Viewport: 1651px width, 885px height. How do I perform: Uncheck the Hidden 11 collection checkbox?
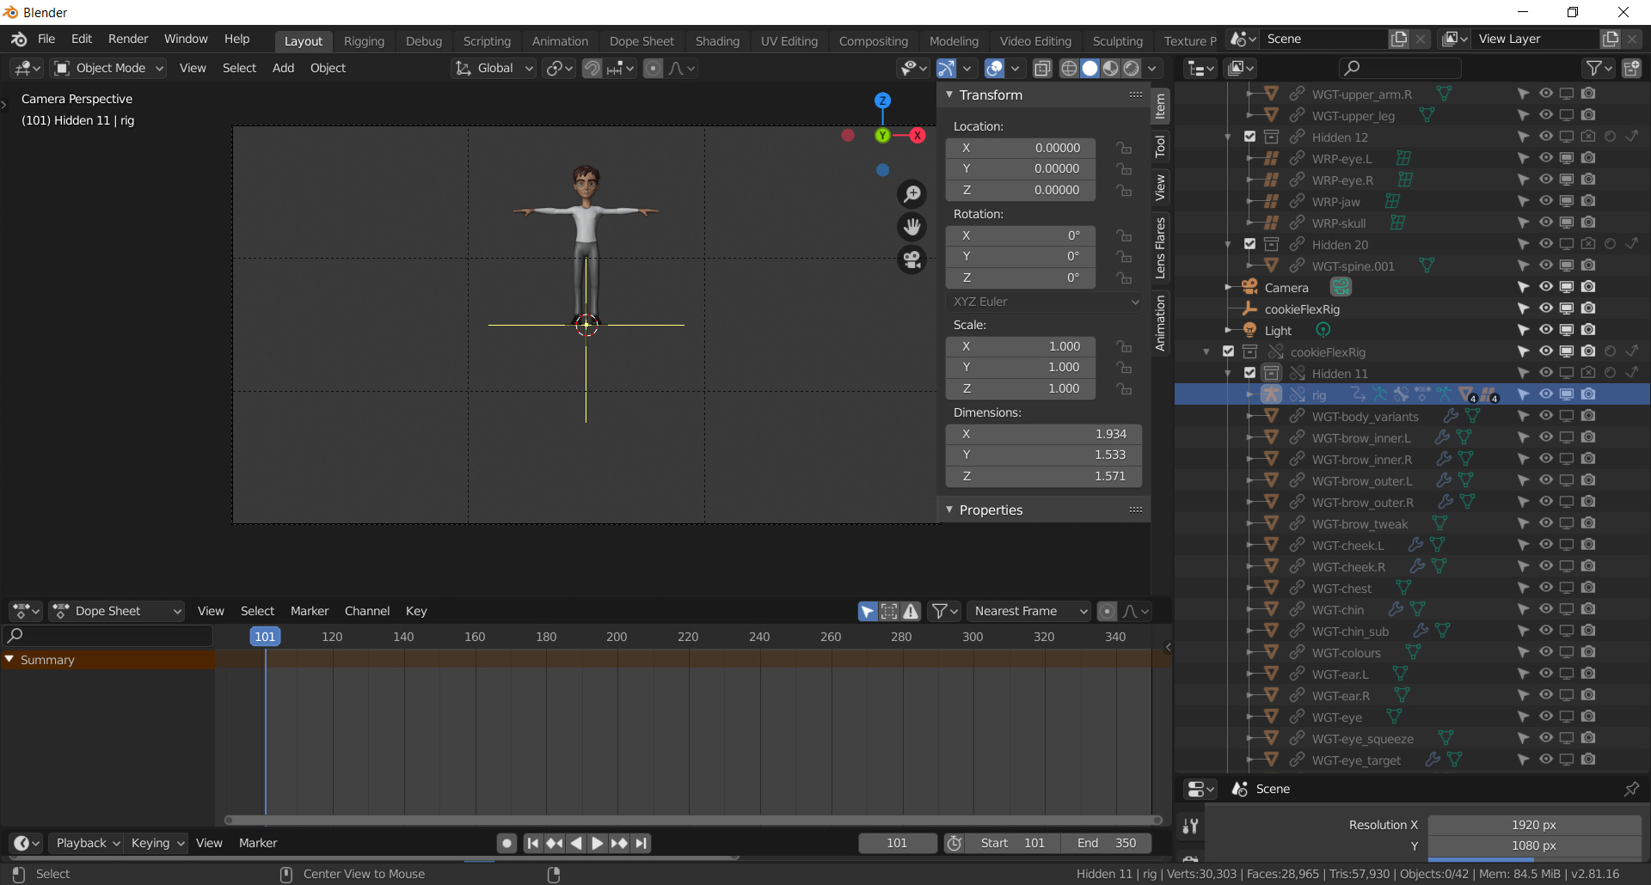(1250, 373)
